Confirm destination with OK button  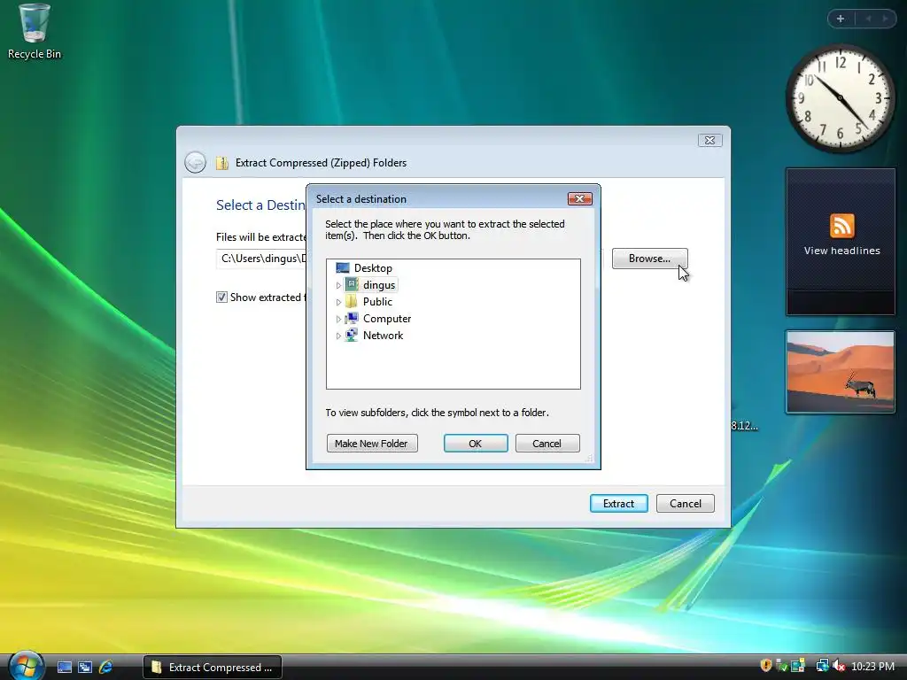point(476,444)
